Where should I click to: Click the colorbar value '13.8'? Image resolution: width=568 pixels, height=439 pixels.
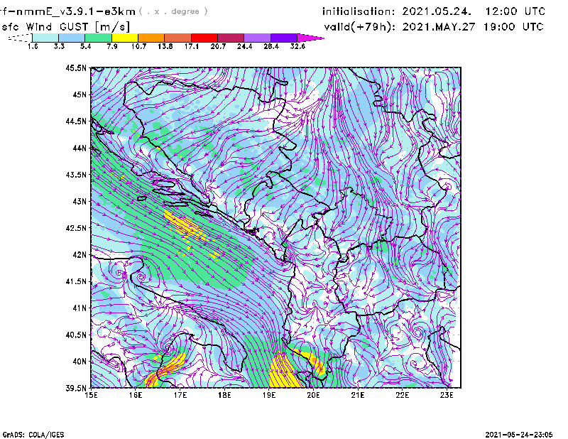pyautogui.click(x=165, y=46)
